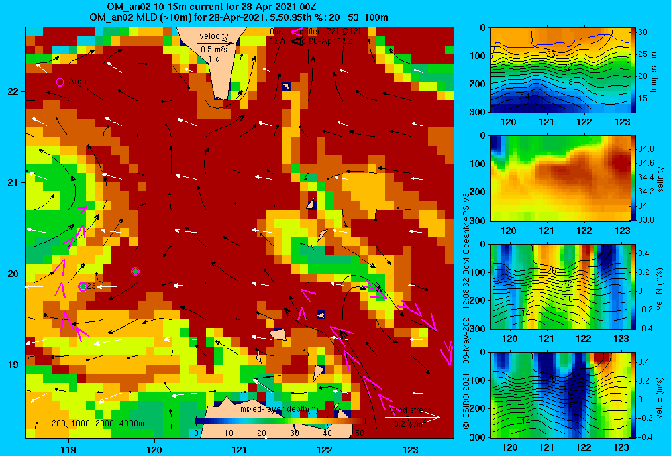
Task: Click the "1 d" text in the velocity legend
Action: point(214,58)
